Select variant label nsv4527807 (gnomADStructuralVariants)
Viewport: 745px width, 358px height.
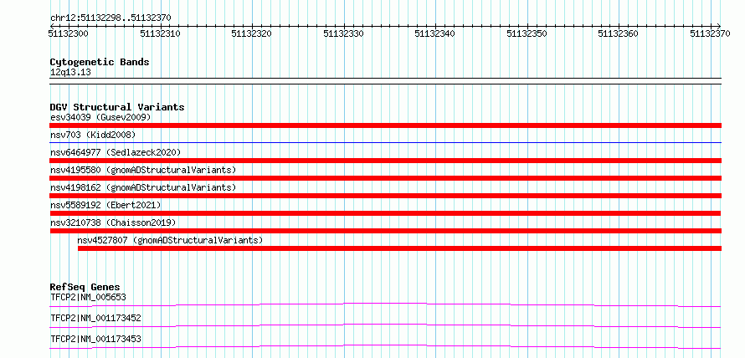pyautogui.click(x=170, y=240)
